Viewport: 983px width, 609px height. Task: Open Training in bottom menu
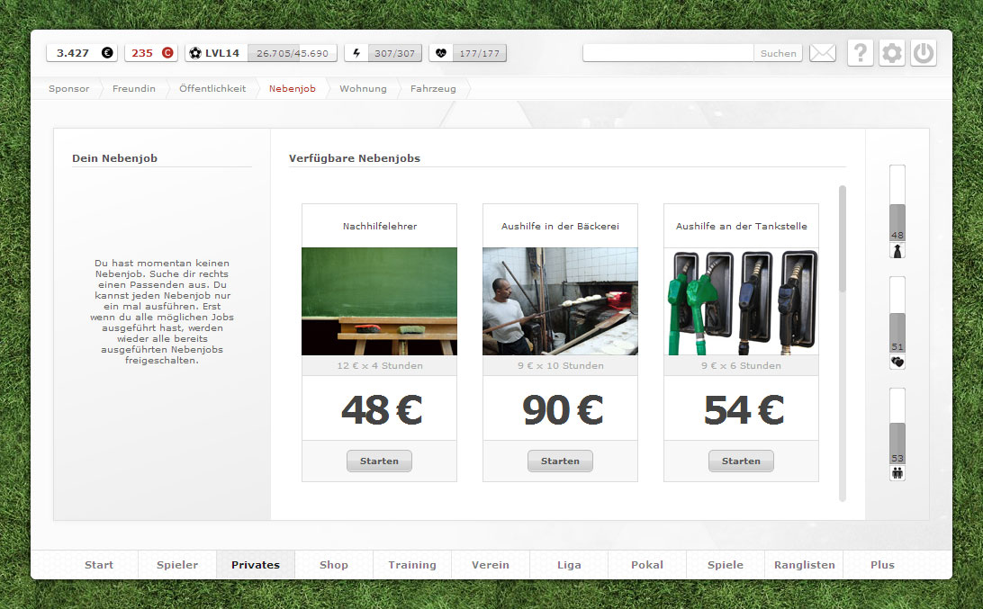412,565
